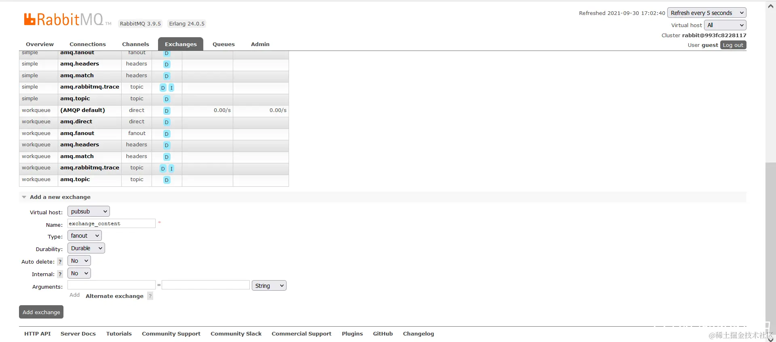776x342 pixels.
Task: Click the D badge in workqueue amq.headers row
Action: click(167, 145)
